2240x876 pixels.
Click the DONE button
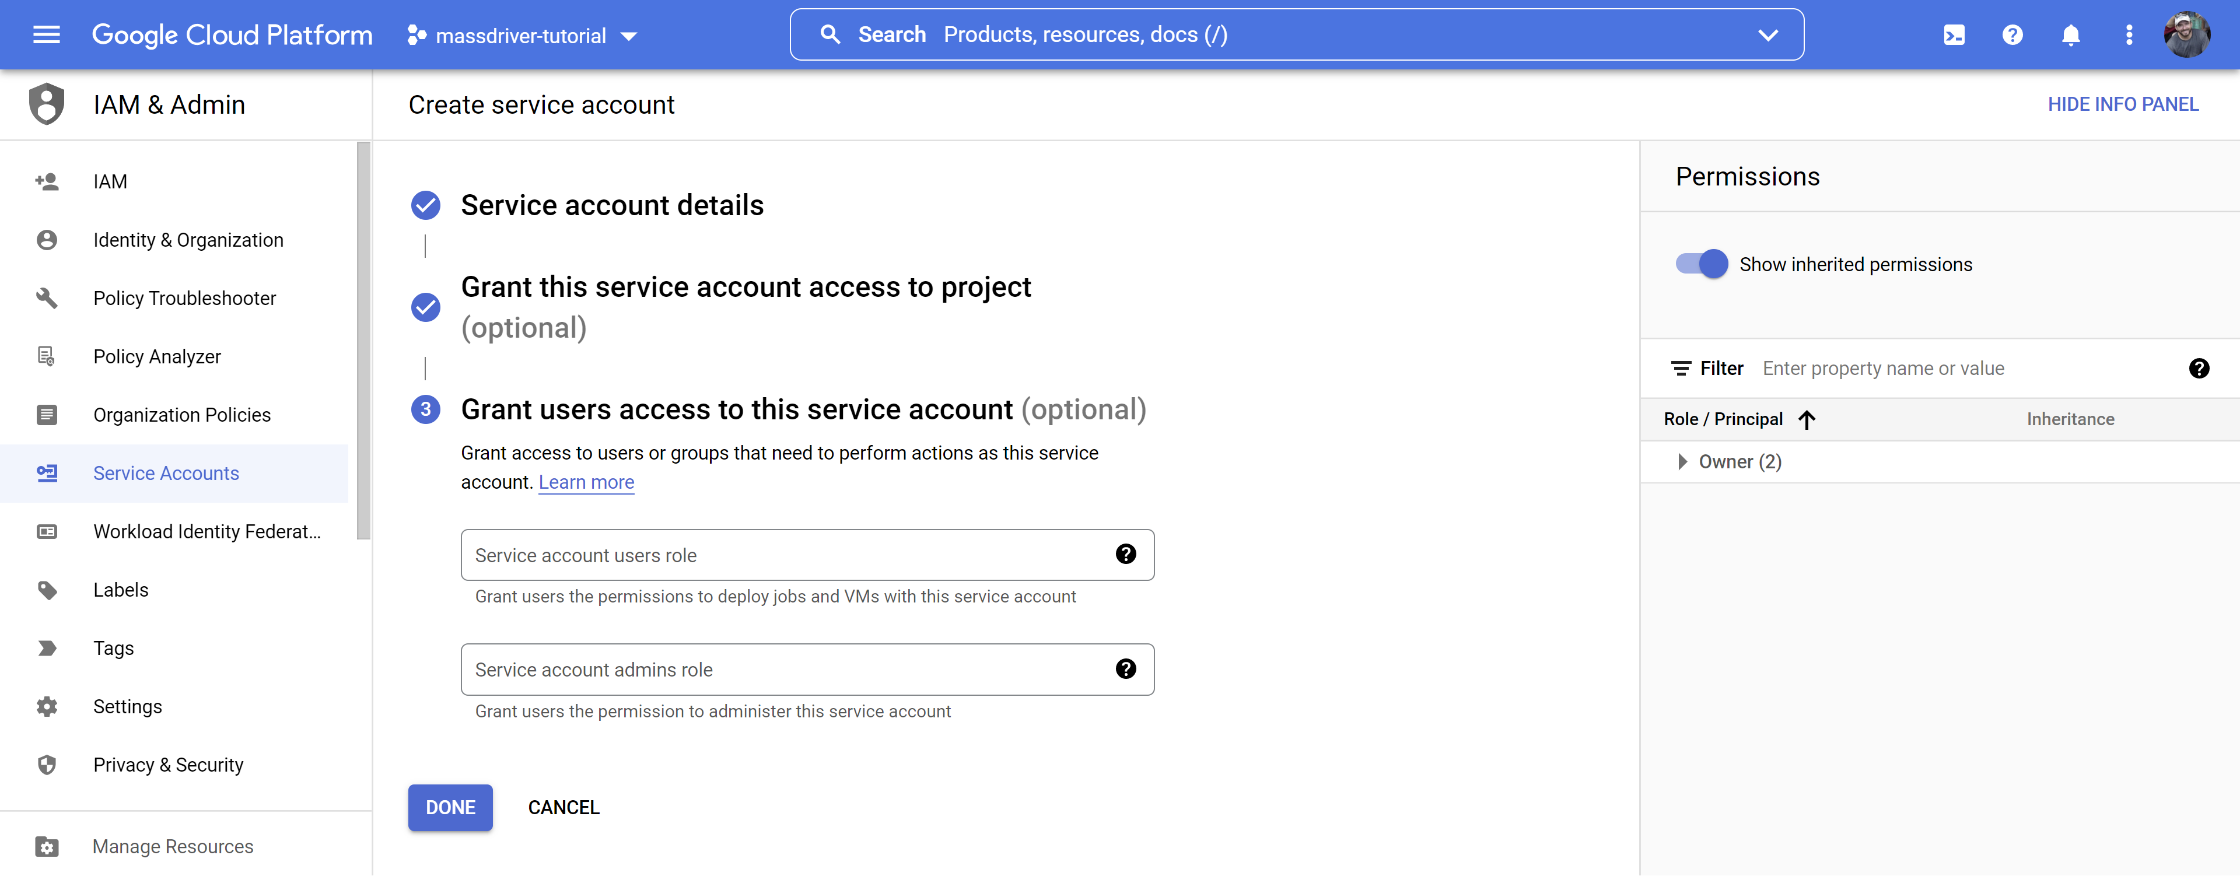pos(450,807)
